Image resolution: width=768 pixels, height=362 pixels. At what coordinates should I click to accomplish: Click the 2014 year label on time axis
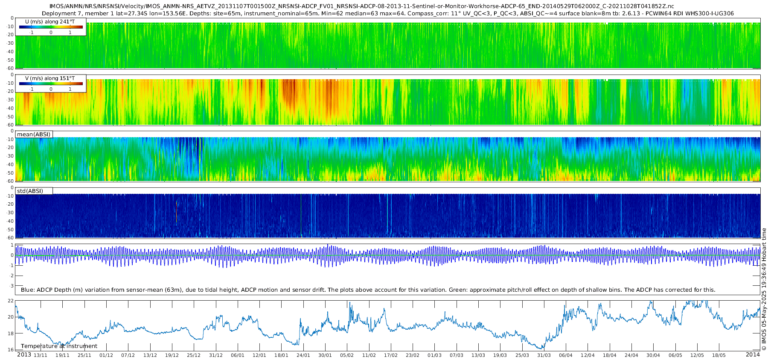coord(753,355)
